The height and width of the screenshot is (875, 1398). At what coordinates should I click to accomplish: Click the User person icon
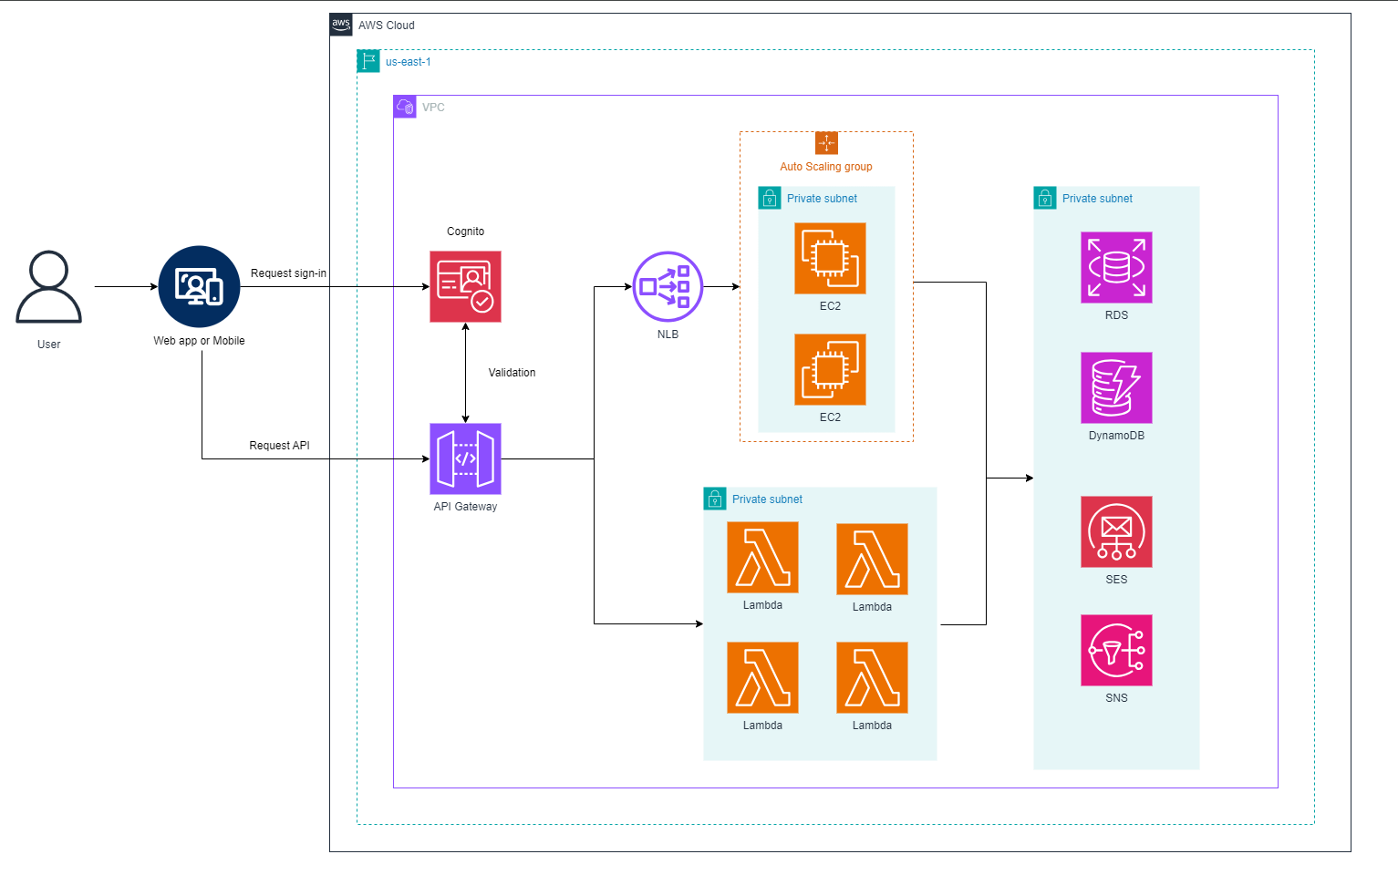pyautogui.click(x=49, y=287)
